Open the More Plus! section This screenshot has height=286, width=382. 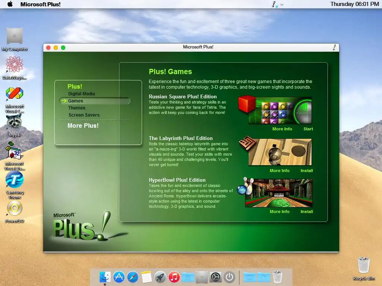[x=83, y=125]
